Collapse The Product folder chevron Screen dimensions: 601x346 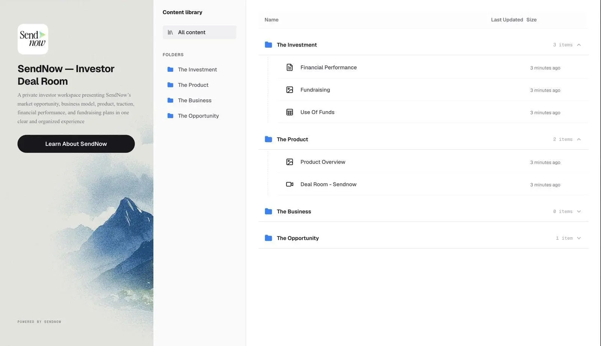click(x=579, y=140)
